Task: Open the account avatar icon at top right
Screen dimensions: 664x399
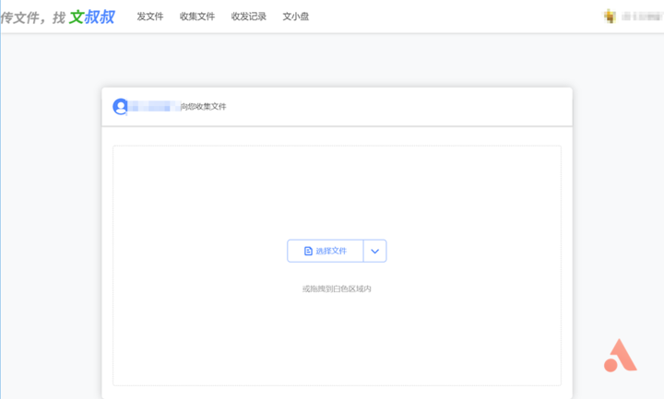Action: click(x=610, y=16)
